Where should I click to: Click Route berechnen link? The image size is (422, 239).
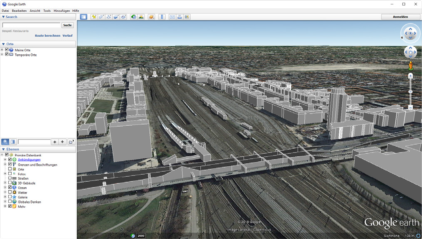(47, 36)
